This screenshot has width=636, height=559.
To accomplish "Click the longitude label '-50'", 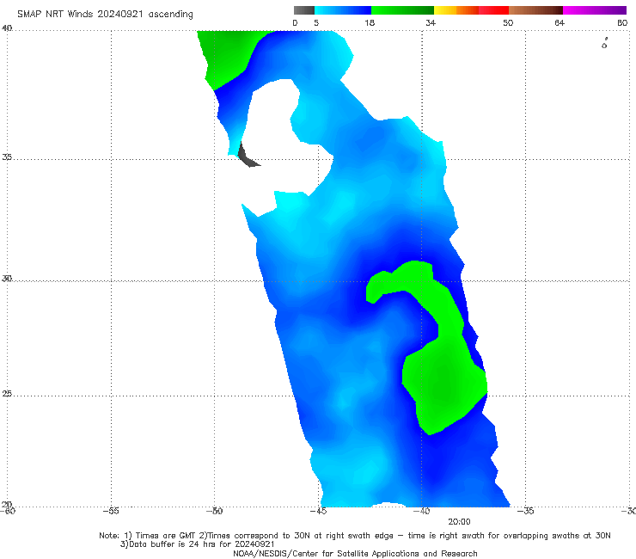I will pos(215,511).
